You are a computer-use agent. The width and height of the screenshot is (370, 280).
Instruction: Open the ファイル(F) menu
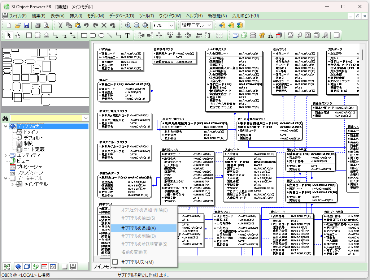click(x=17, y=16)
